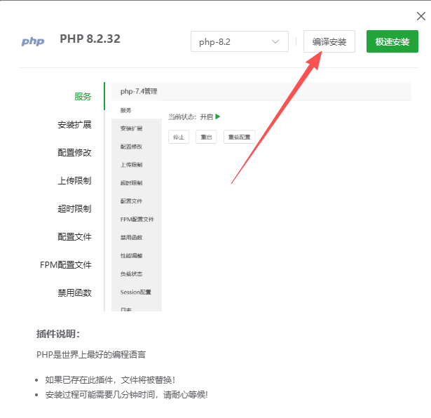Click the green 极速安装 button
This screenshot has height=418, width=431.
(x=392, y=41)
